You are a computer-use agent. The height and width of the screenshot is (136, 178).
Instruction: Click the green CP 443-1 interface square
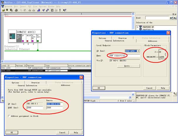38,41
